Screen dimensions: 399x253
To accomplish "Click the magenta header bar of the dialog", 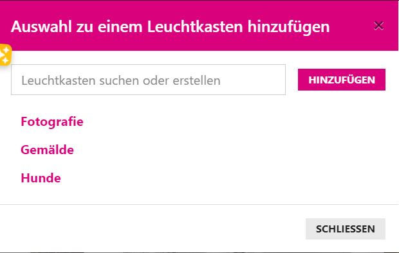I will [199, 26].
